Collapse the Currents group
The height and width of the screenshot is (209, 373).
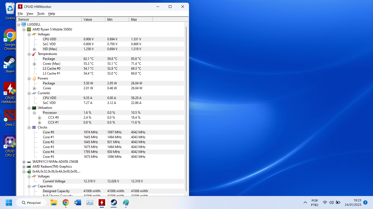[29, 93]
